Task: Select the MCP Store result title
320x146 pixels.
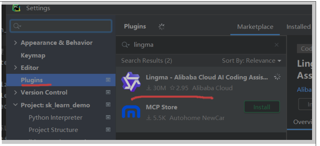Action: tap(161, 107)
